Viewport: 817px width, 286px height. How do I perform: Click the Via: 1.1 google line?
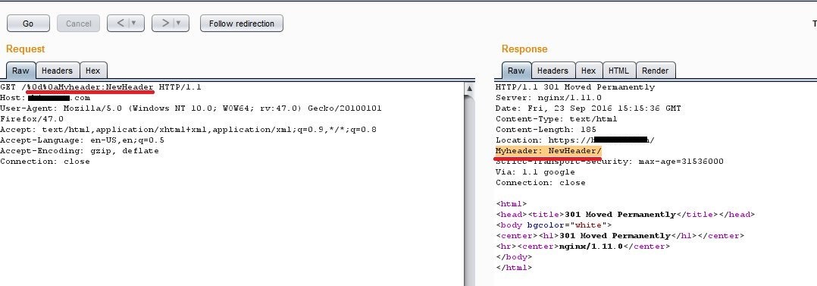click(x=535, y=171)
